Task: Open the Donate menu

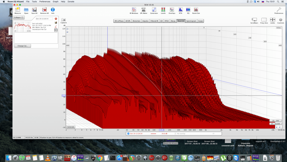Action: tap(71, 1)
